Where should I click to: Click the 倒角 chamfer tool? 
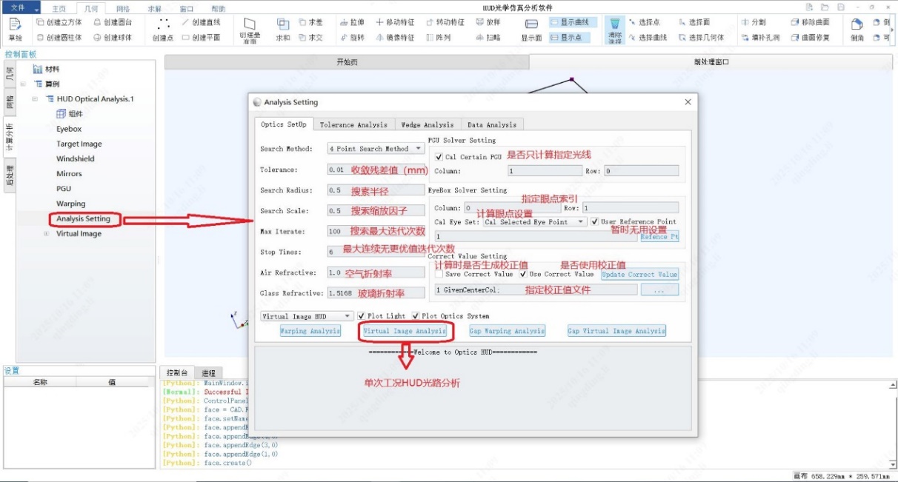[x=857, y=30]
